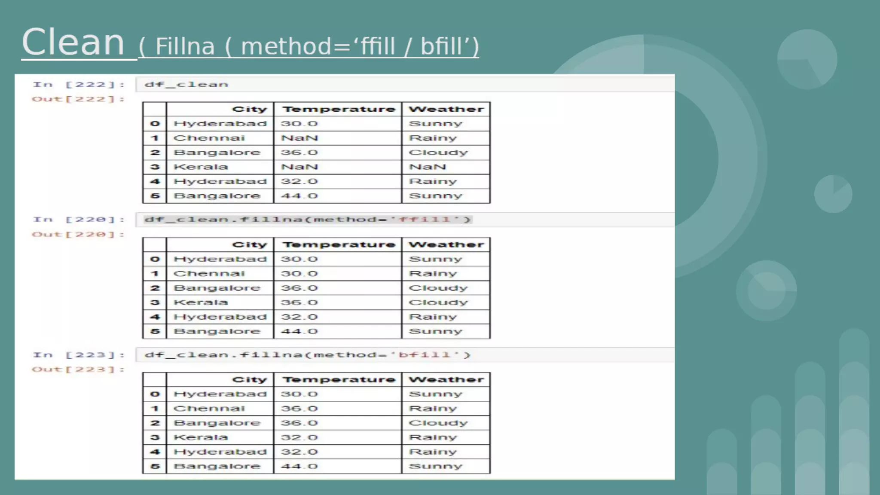This screenshot has height=495, width=880.
Task: Click Kerala's 32.0 in bfill table
Action: [x=299, y=437]
